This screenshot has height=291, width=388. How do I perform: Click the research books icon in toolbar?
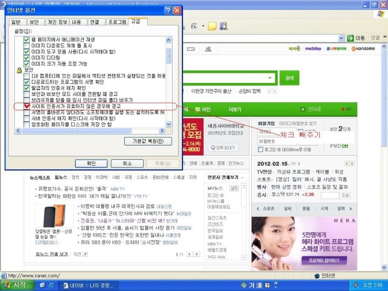223,26
